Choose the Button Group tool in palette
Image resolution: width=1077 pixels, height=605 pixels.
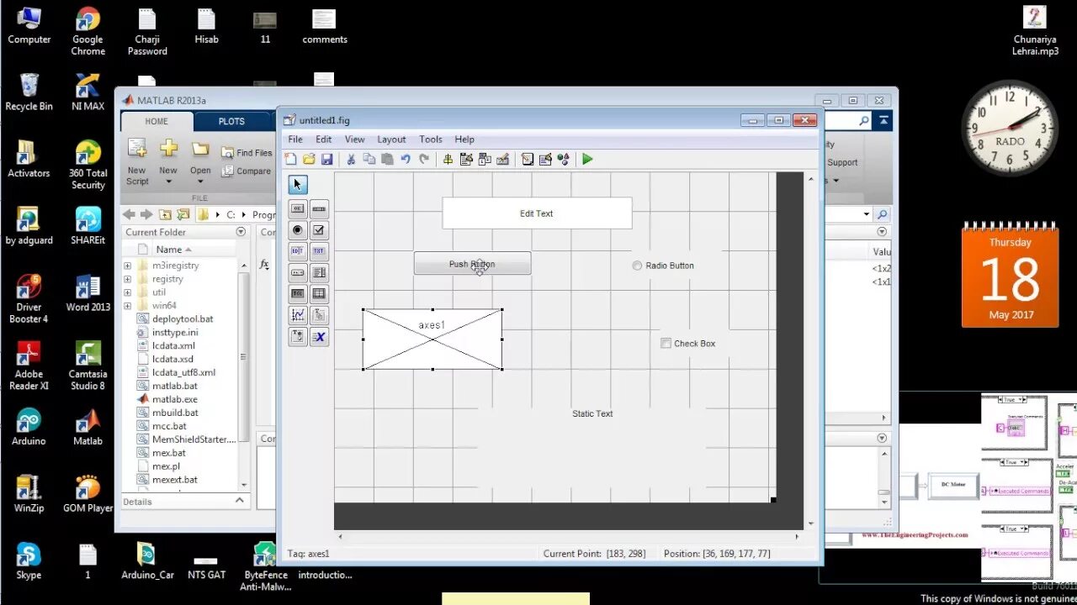click(x=298, y=336)
